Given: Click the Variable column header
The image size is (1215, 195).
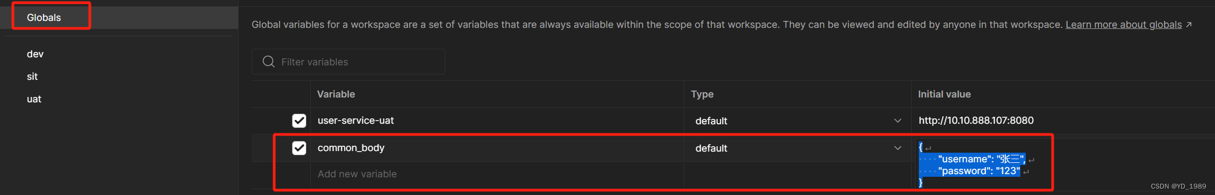Looking at the screenshot, I should click(336, 94).
